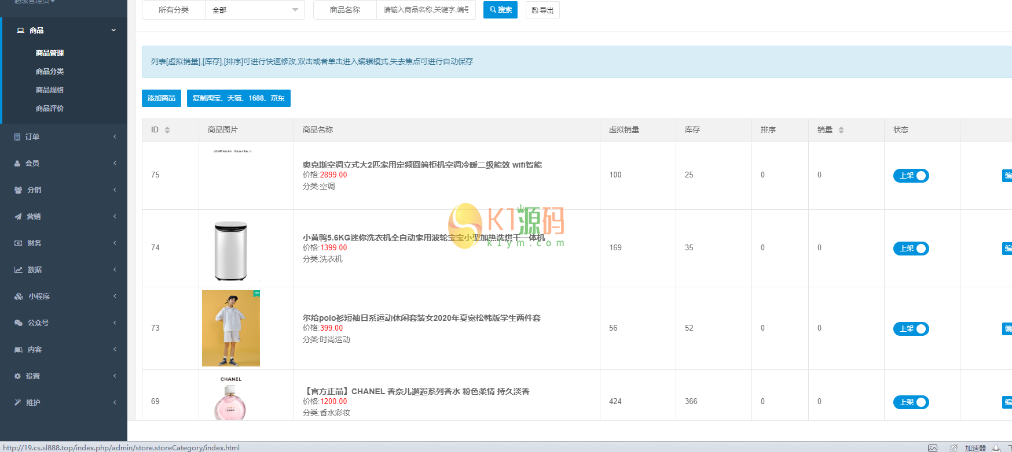Select the 商品规格 submenu item
This screenshot has width=1012, height=452.
(x=50, y=90)
